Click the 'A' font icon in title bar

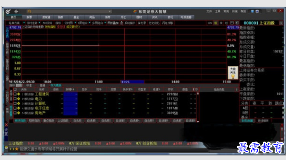click(257, 11)
